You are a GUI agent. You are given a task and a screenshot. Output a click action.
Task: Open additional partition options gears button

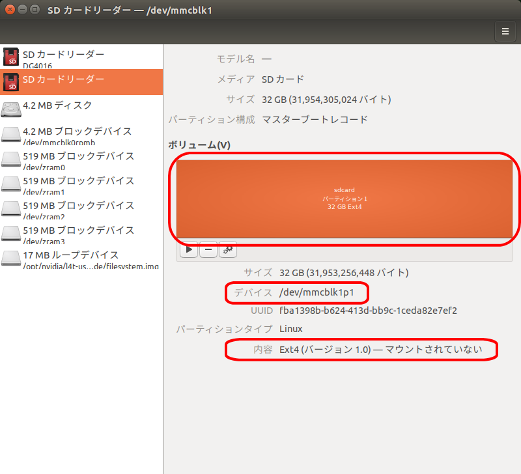click(x=228, y=249)
